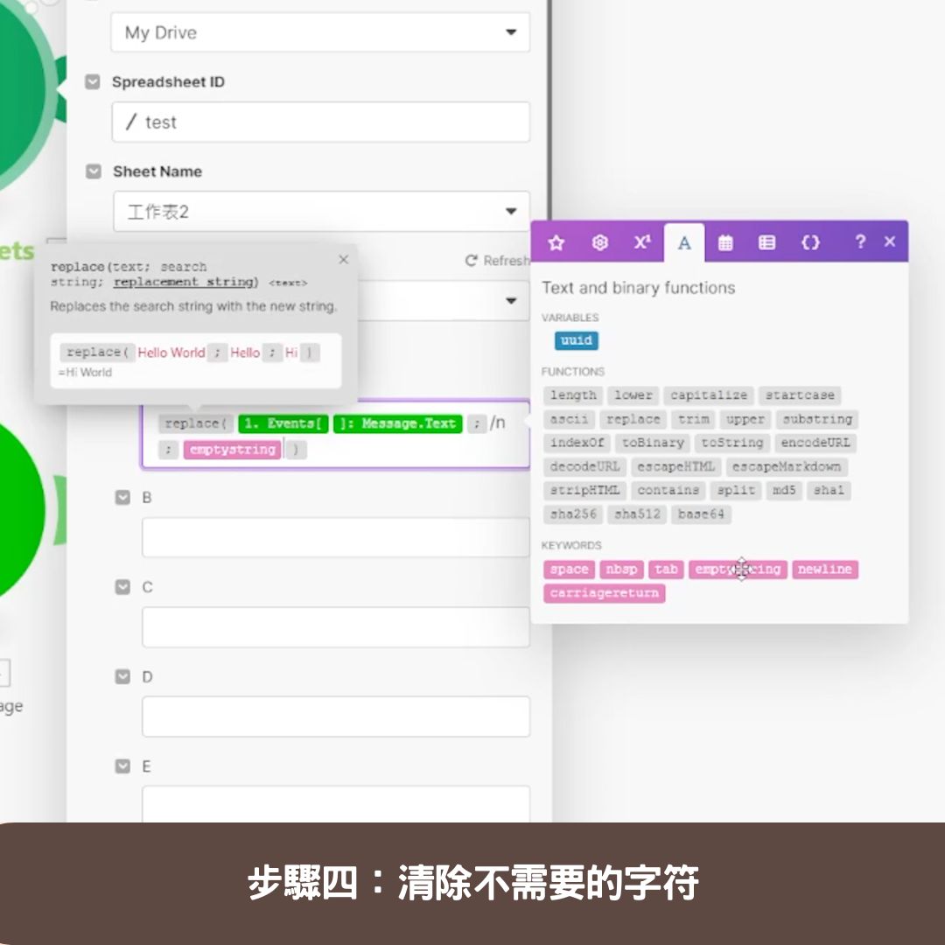945x945 pixels.
Task: Open the array functions curly braces tab
Action: pyautogui.click(x=810, y=242)
